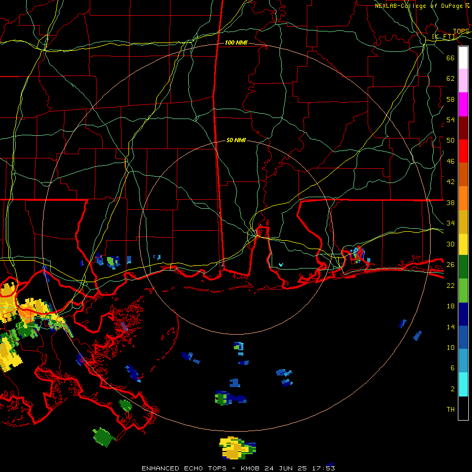The height and width of the screenshot is (472, 472).
Task: Click the '2' legend value
Action: pos(453,389)
